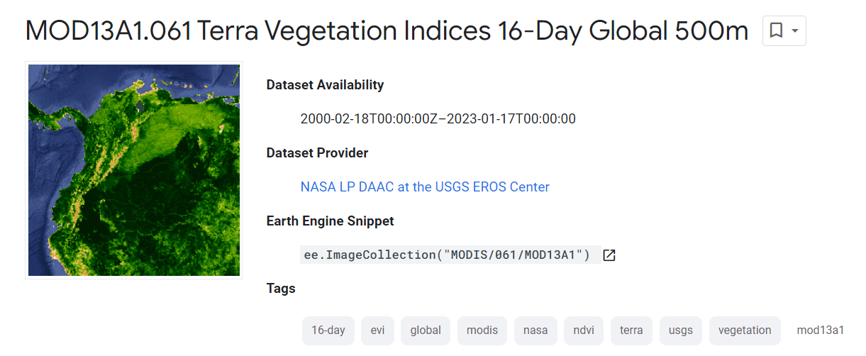The image size is (866, 356).
Task: Select the usgs tag chip
Action: (x=681, y=330)
